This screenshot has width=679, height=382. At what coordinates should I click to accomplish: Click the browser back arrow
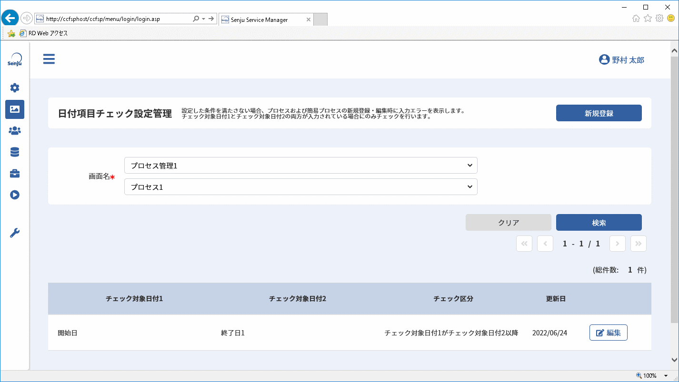click(x=10, y=19)
